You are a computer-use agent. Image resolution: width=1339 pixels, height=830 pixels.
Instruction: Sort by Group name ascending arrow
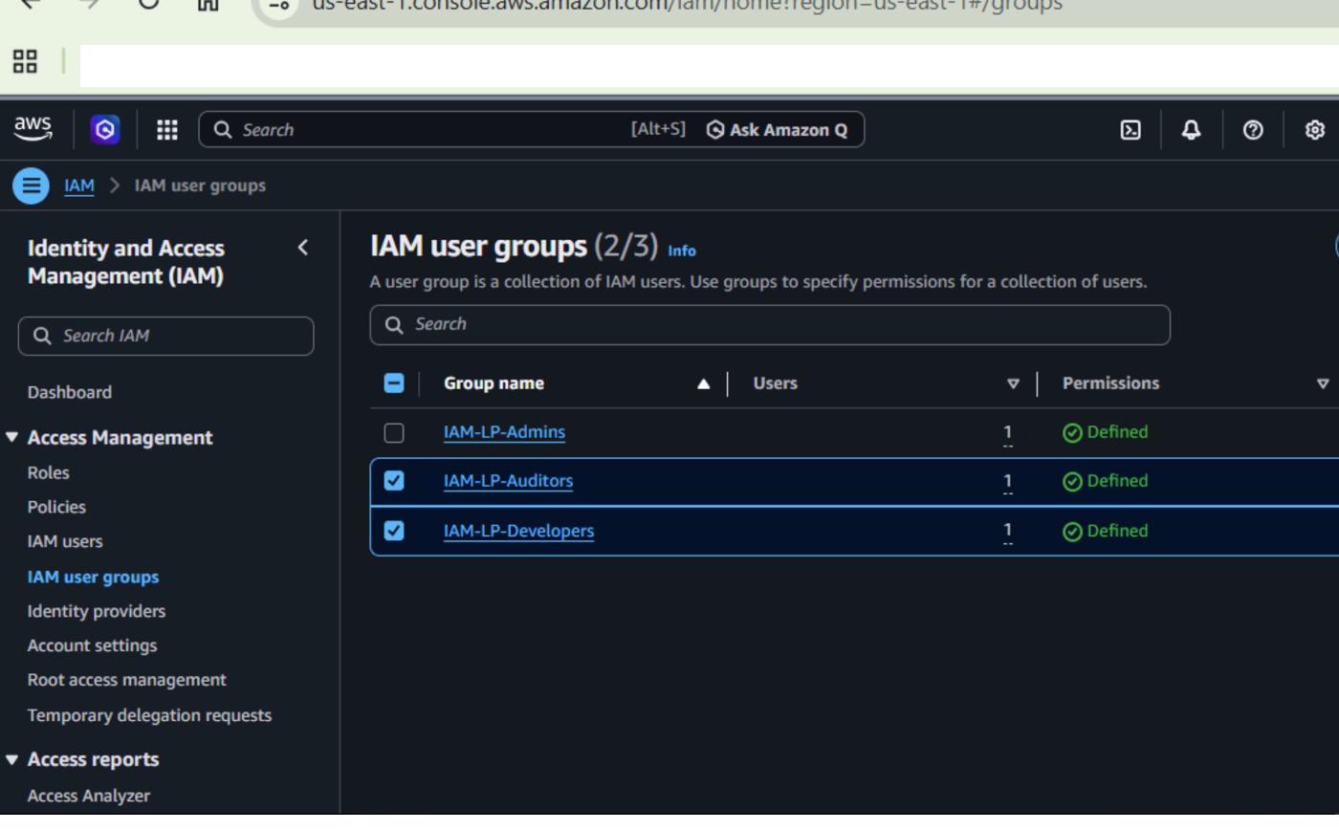pyautogui.click(x=704, y=383)
